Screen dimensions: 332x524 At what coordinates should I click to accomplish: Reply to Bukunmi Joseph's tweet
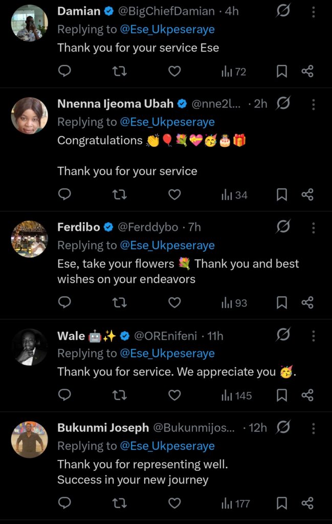[x=64, y=504]
